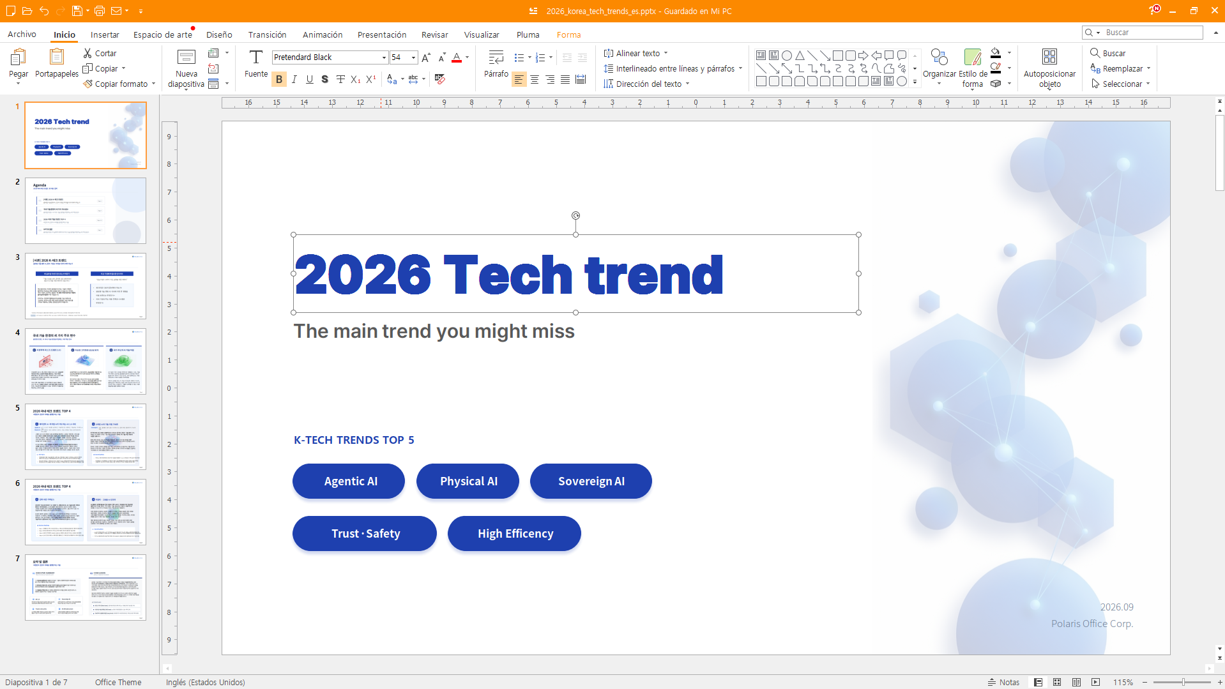1225x689 pixels.
Task: Open the font name dropdown
Action: 384,57
